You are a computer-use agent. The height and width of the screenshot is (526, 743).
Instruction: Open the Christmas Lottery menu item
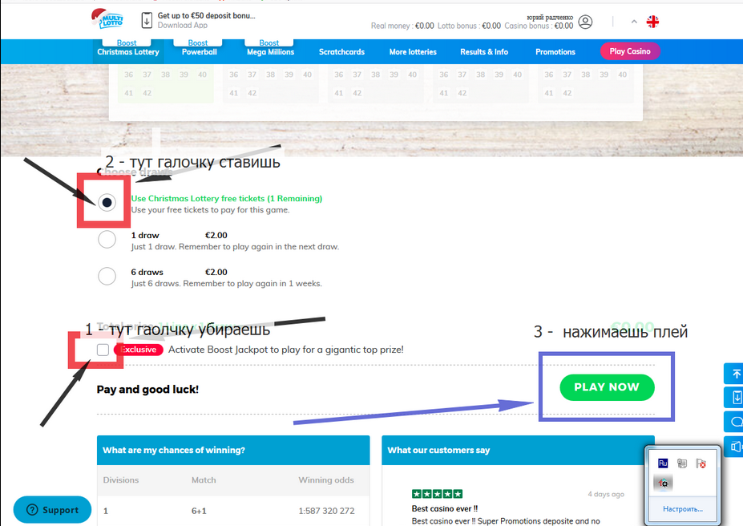click(128, 52)
